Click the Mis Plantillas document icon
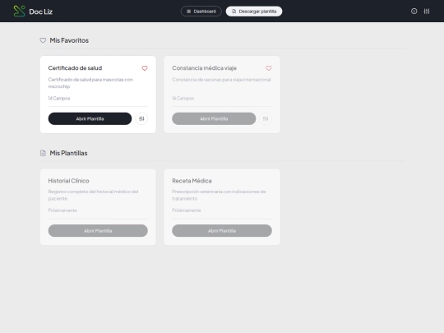 43,153
